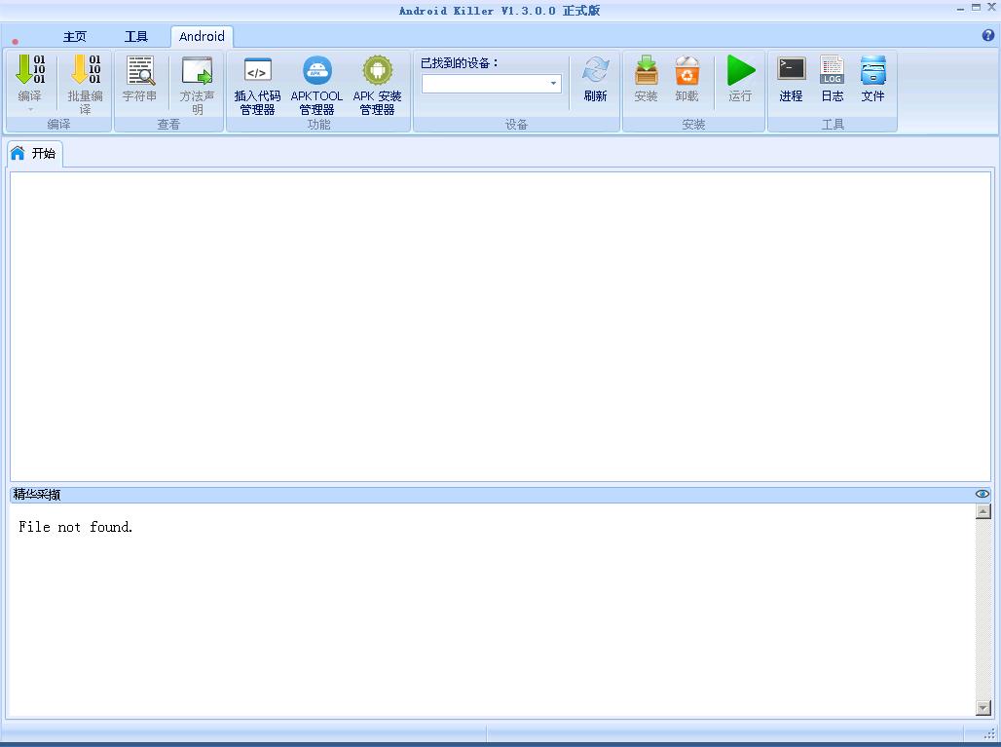Click the scroll up arrow in output panel
Screen dimensions: 1001x747
click(x=983, y=510)
